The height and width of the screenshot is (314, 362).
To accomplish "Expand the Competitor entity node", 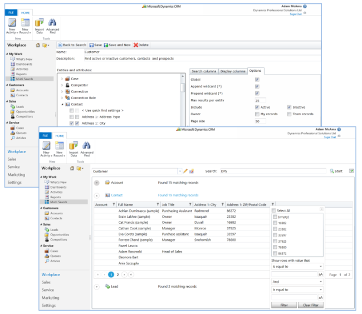I will pos(62,85).
